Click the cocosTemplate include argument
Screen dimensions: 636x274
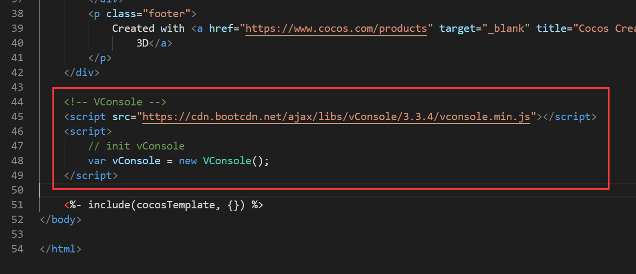(175, 205)
